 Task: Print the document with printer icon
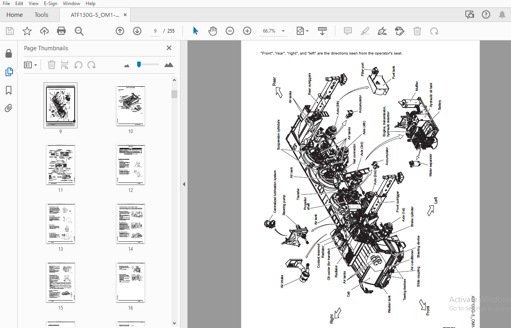coord(61,31)
